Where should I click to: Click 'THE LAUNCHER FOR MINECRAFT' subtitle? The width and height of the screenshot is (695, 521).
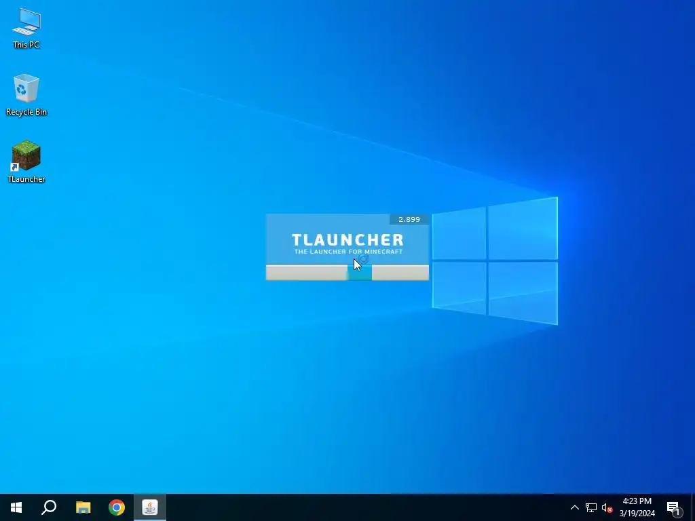tap(348, 252)
